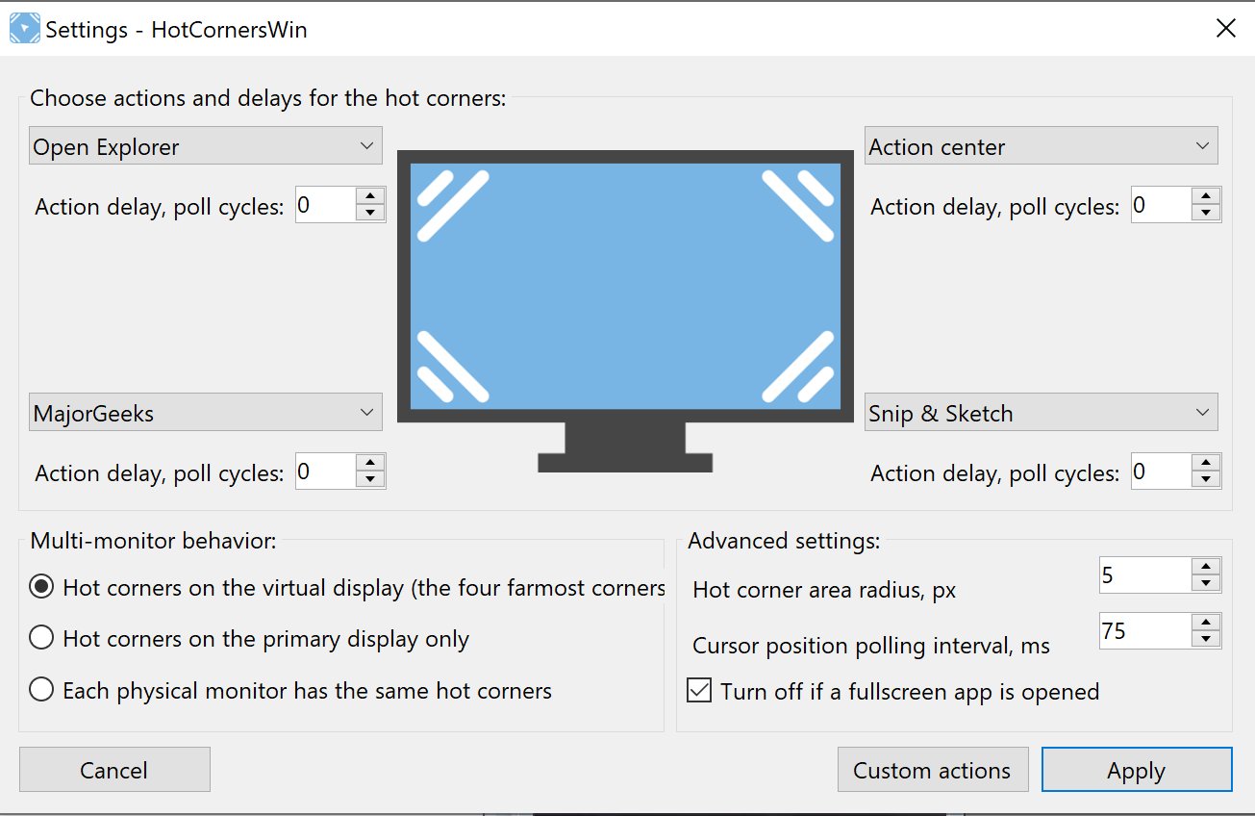
Task: Decrease top-right action delay with down arrow
Action: [1206, 214]
